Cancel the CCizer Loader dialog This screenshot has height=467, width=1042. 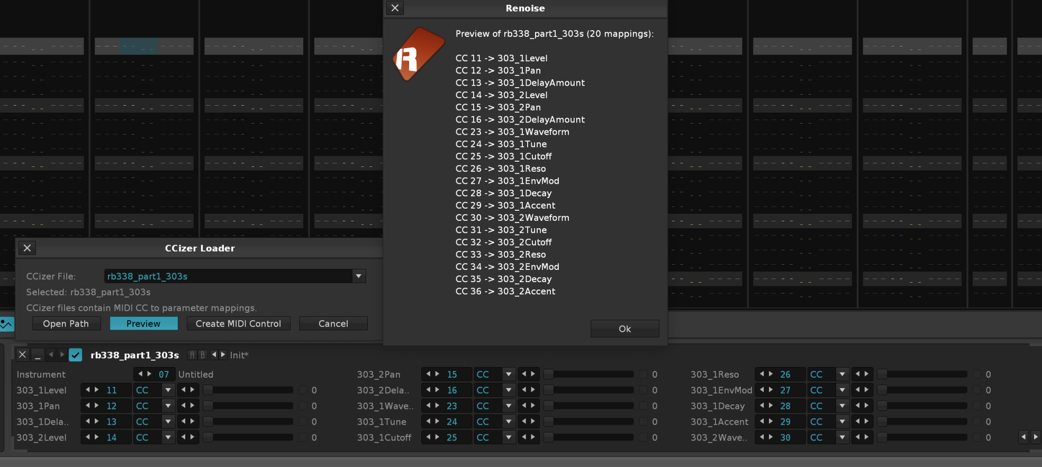(333, 323)
